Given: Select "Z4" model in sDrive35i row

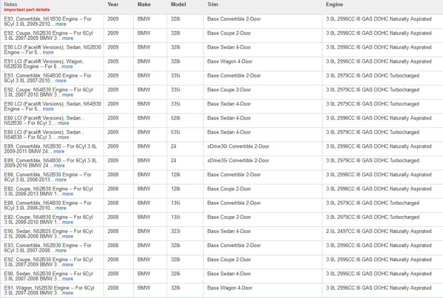Looking at the screenshot, I should pos(174,160).
